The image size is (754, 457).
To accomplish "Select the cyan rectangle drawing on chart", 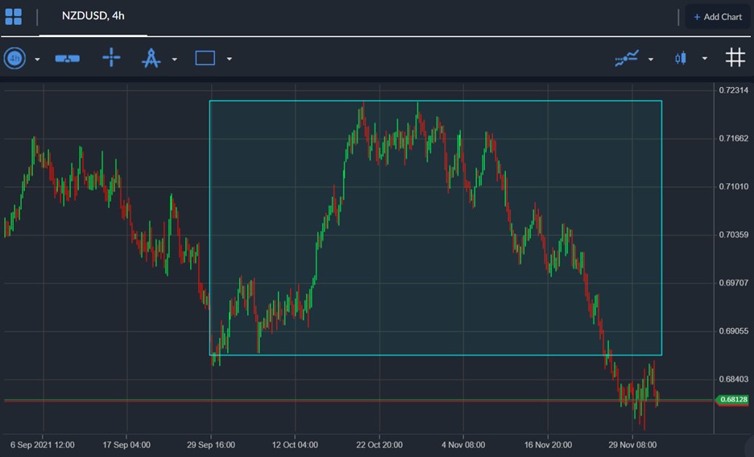I will [x=436, y=228].
